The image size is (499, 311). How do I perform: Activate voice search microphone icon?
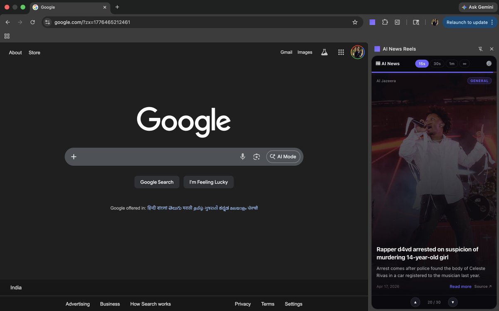click(242, 157)
